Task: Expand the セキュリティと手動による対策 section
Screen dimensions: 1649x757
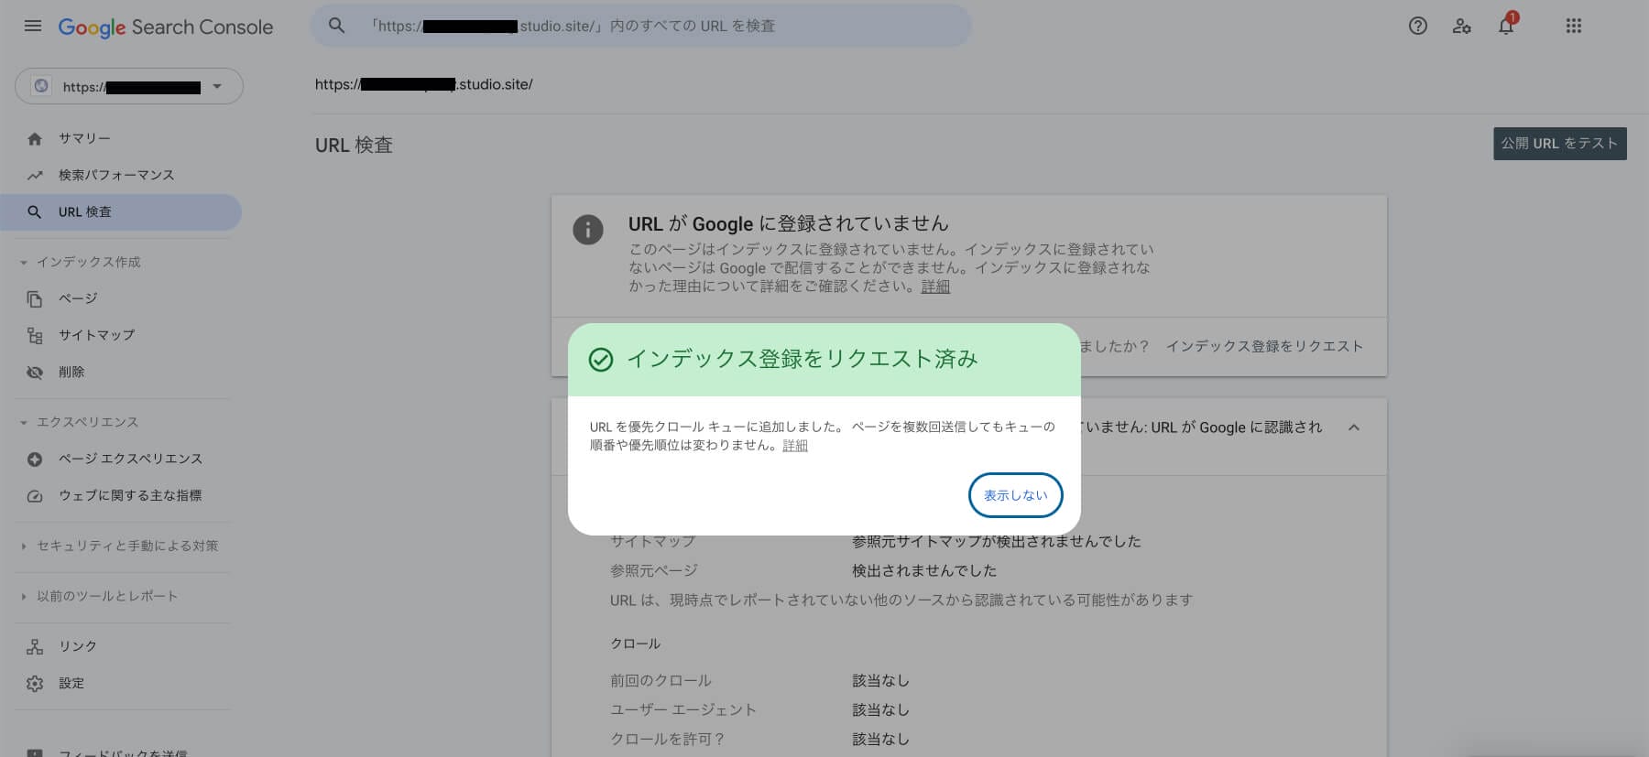Action: [x=24, y=546]
